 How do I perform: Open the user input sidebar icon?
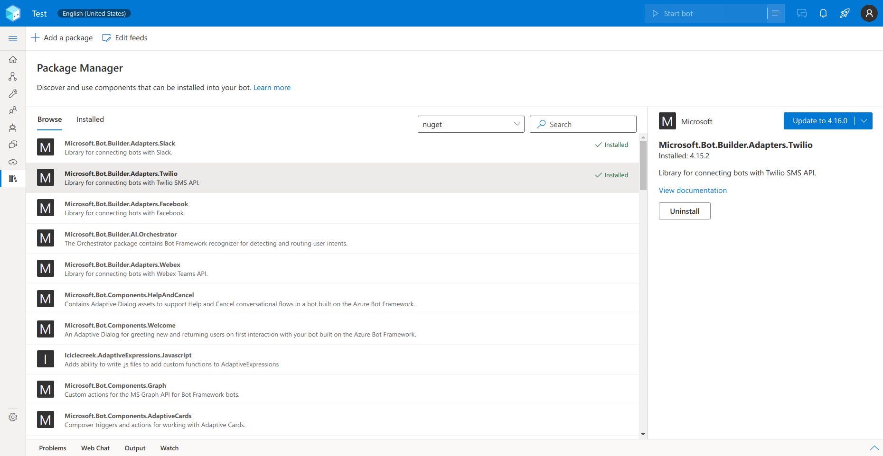pyautogui.click(x=13, y=110)
